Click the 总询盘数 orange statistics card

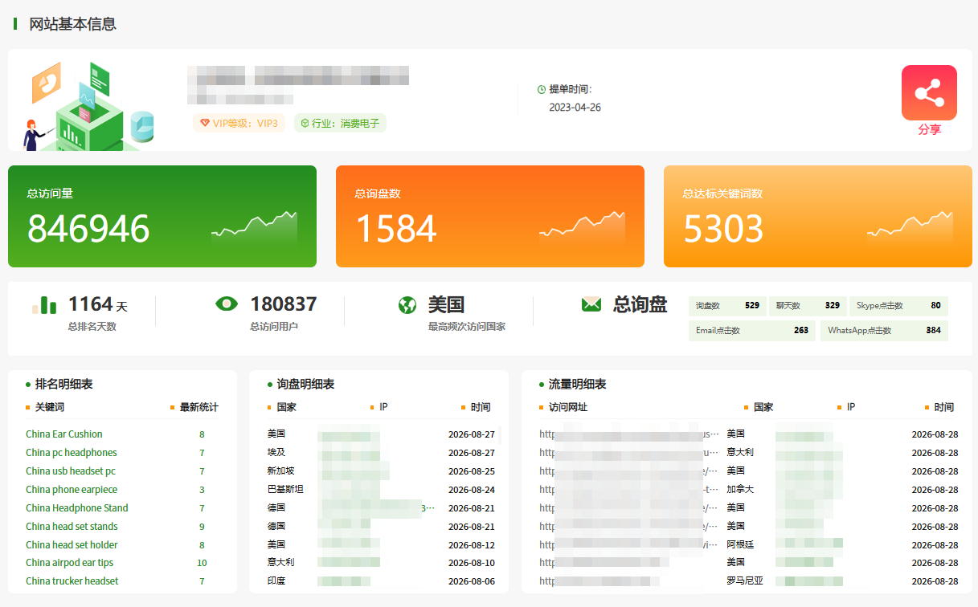click(x=490, y=216)
